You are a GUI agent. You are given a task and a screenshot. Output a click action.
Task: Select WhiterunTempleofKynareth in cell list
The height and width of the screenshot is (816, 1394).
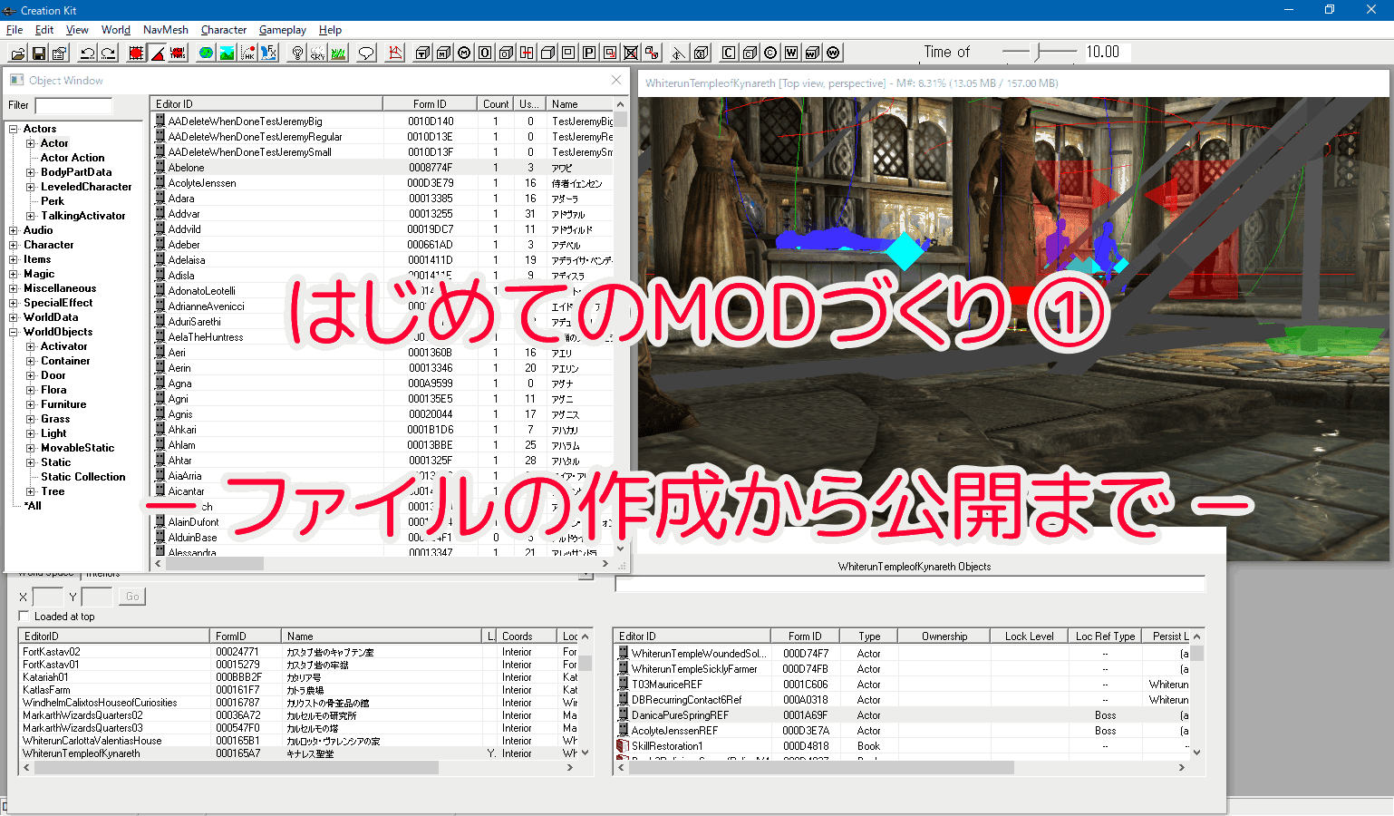coord(299,753)
